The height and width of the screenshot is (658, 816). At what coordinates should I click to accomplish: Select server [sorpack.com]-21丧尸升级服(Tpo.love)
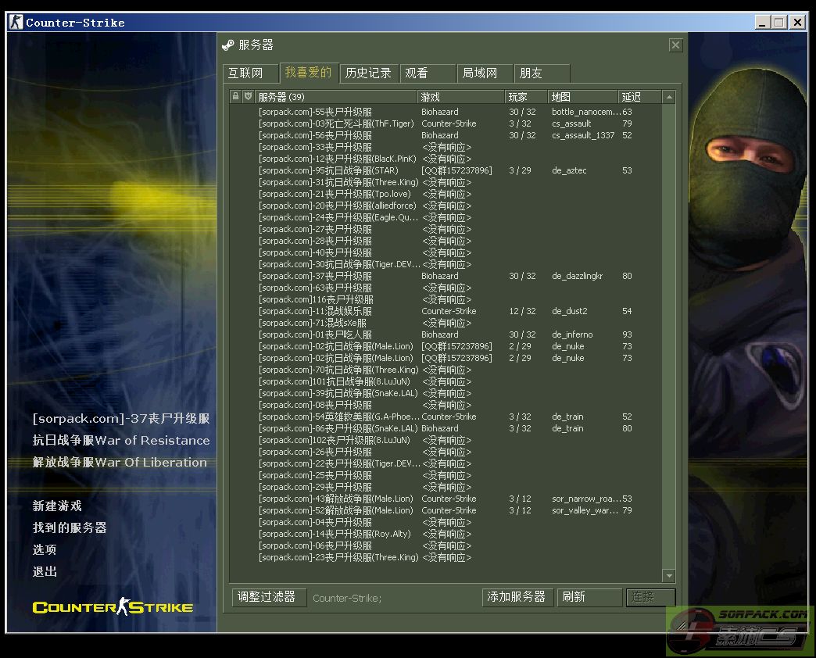(446, 194)
